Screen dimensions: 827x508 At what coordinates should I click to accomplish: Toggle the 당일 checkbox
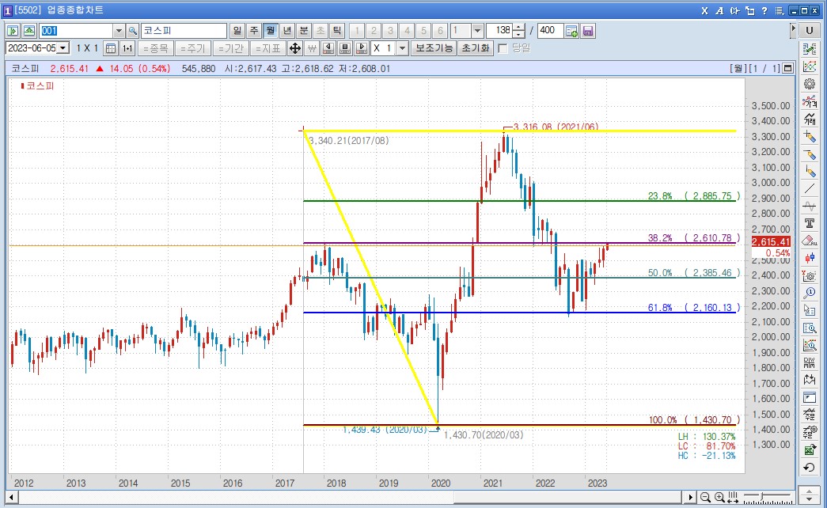pyautogui.click(x=503, y=48)
